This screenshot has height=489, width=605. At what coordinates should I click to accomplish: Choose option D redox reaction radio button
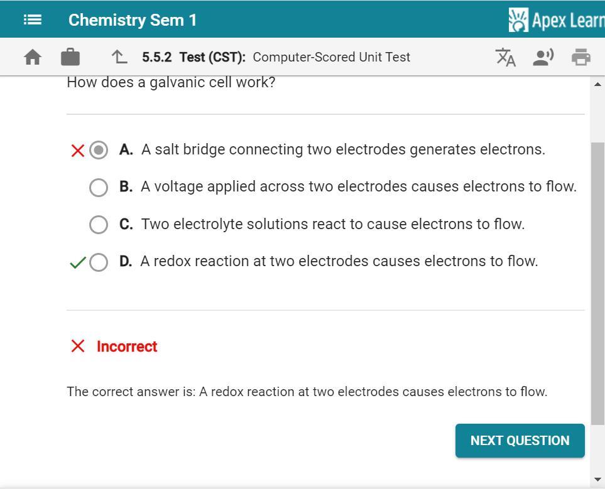click(x=99, y=262)
